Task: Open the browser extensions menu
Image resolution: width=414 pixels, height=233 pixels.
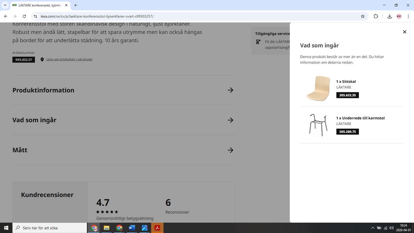Action: [x=376, y=16]
